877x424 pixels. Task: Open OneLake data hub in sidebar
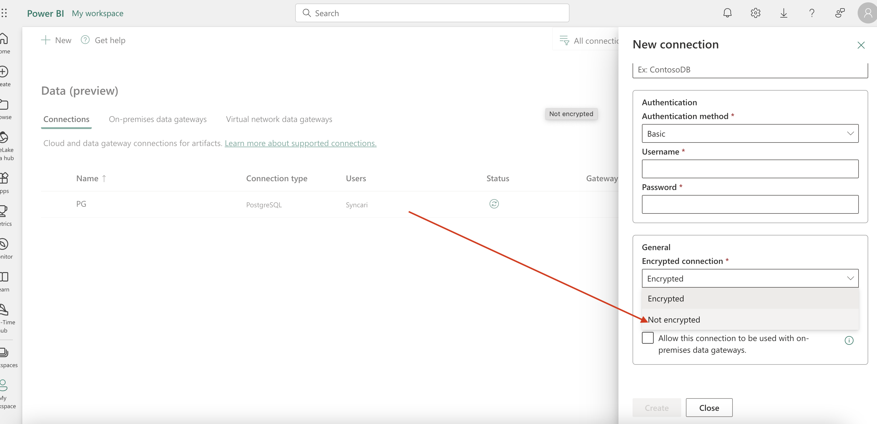pyautogui.click(x=6, y=146)
